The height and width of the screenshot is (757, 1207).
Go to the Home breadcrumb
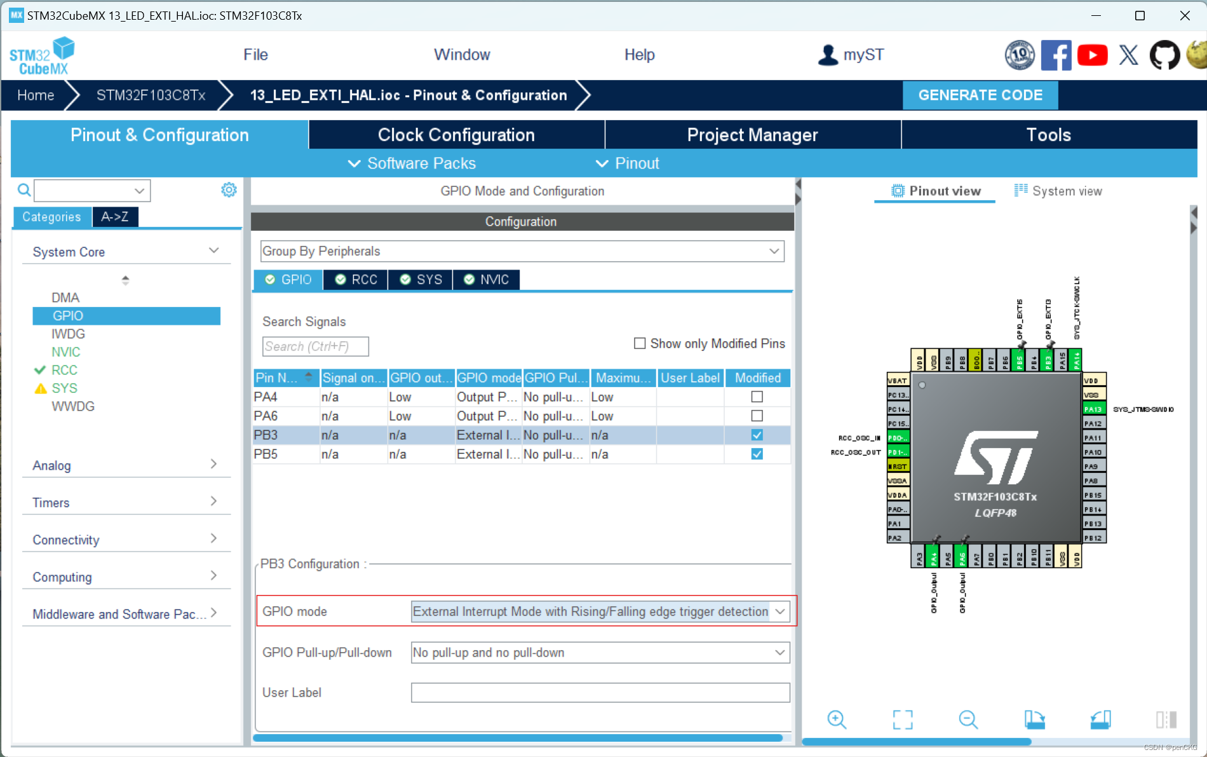tap(36, 95)
